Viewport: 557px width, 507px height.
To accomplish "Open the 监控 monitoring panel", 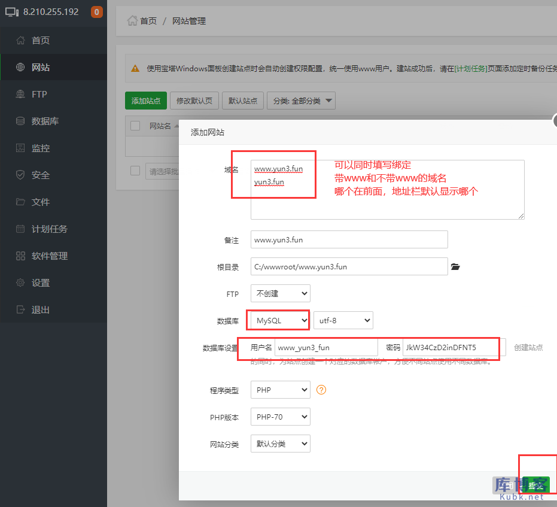I will click(36, 148).
